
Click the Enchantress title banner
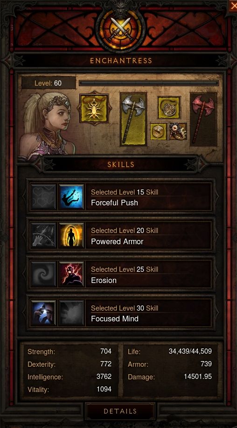[x=121, y=61]
